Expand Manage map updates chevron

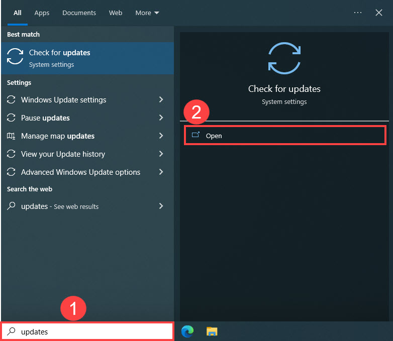(161, 136)
